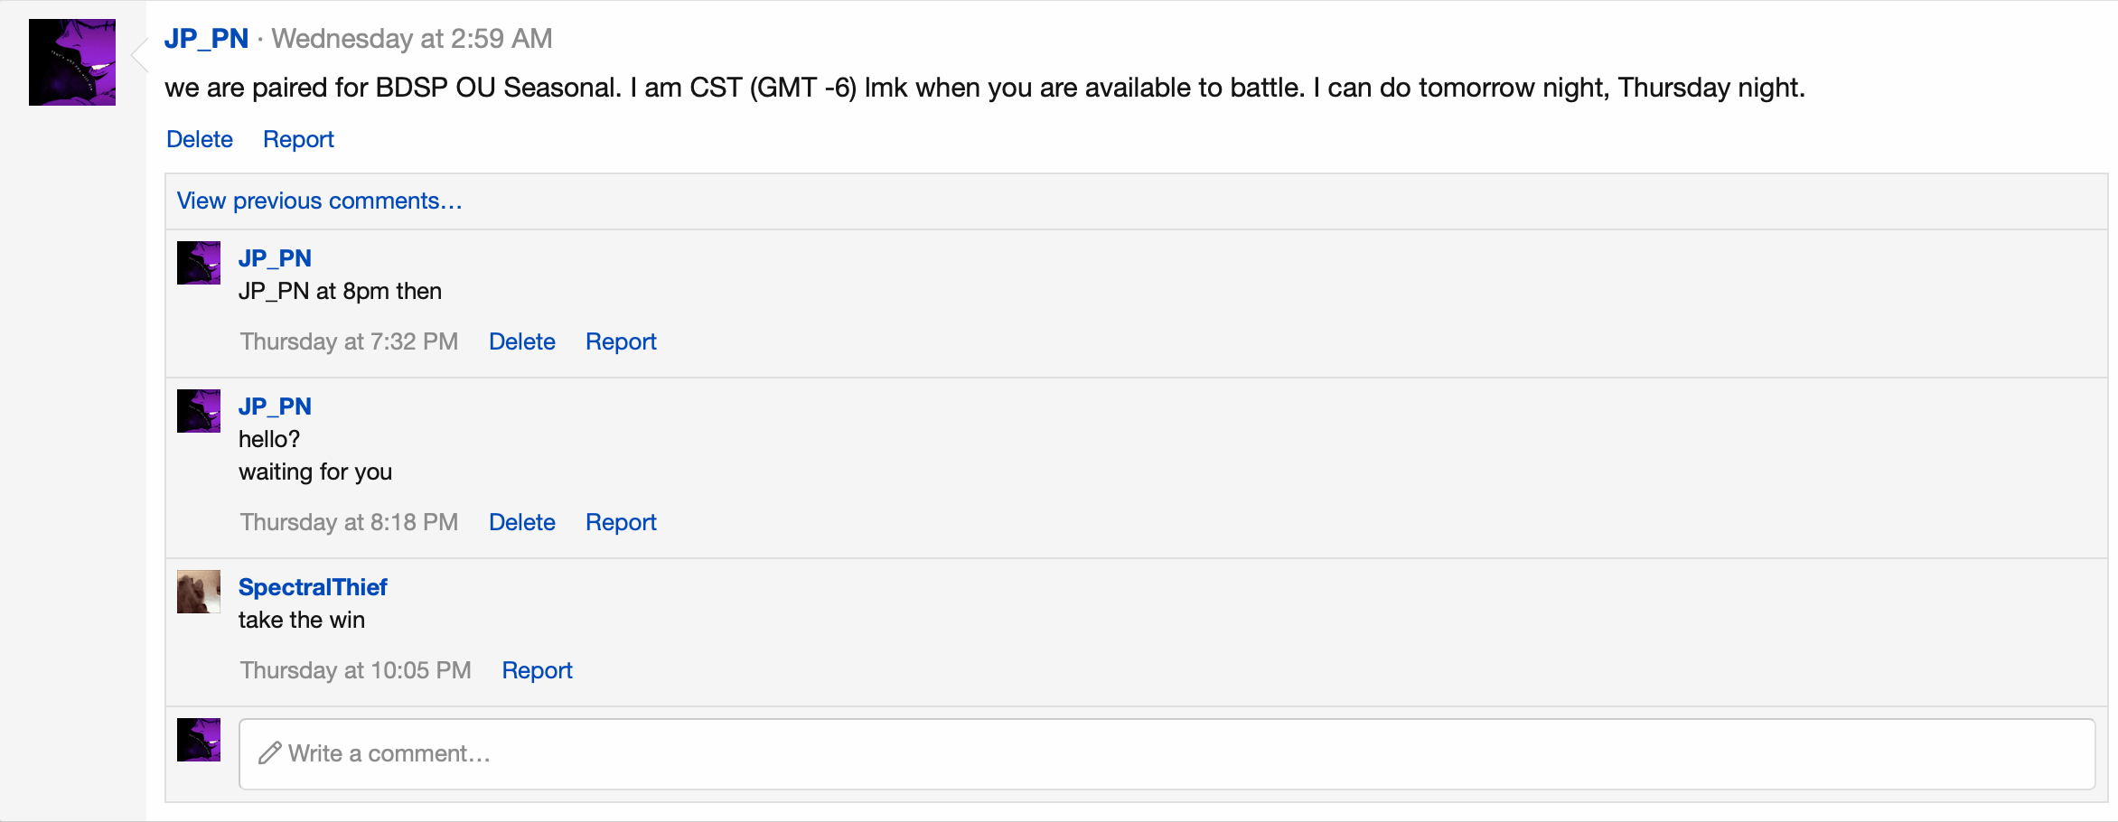Open JP_PN's large purple profile avatar

[72, 62]
